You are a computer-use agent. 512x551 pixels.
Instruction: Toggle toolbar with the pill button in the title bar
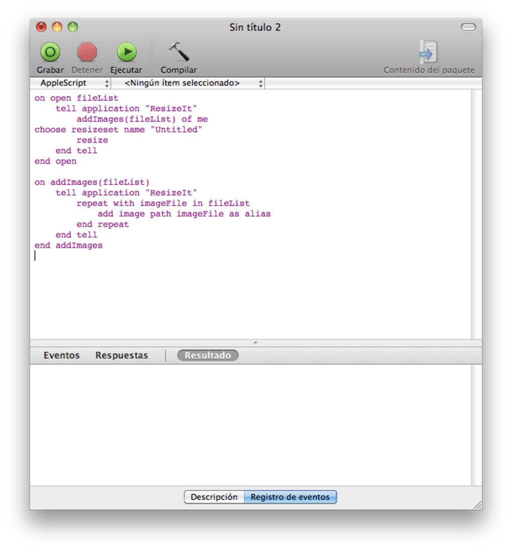[468, 27]
